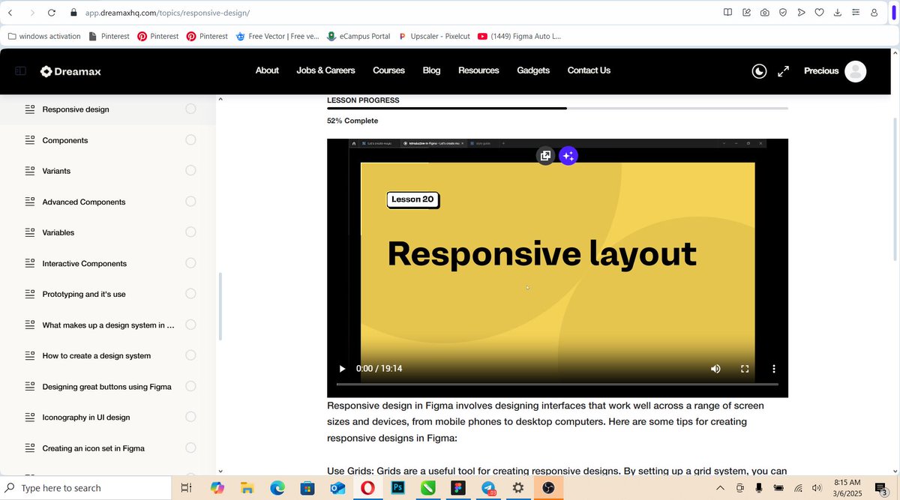Go to Dreamax home via logo

click(x=70, y=71)
